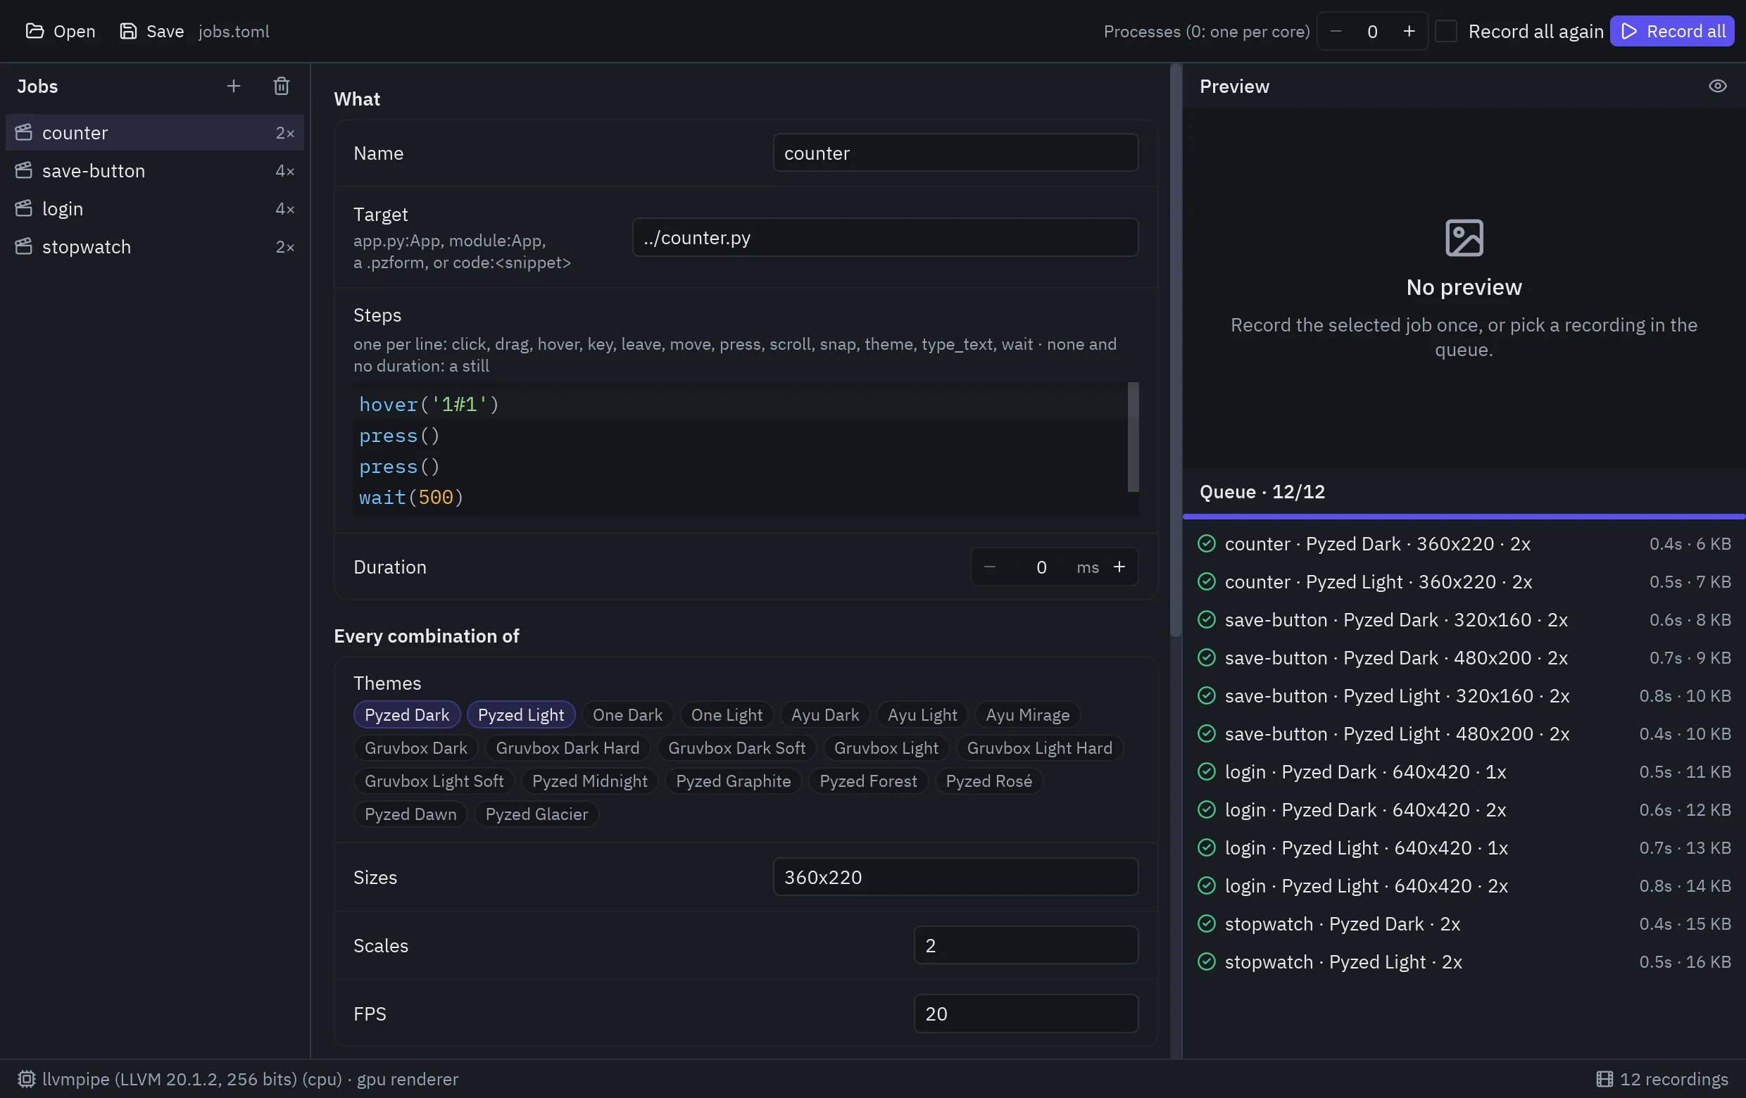Click the Sizes field showing 360x220

[955, 877]
